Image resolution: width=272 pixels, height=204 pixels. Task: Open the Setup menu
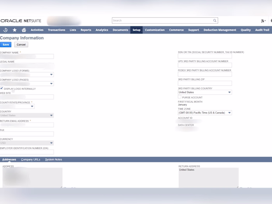click(x=136, y=30)
